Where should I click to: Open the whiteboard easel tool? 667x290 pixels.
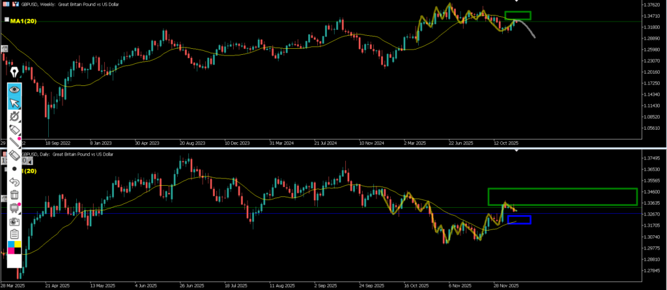coord(14,208)
